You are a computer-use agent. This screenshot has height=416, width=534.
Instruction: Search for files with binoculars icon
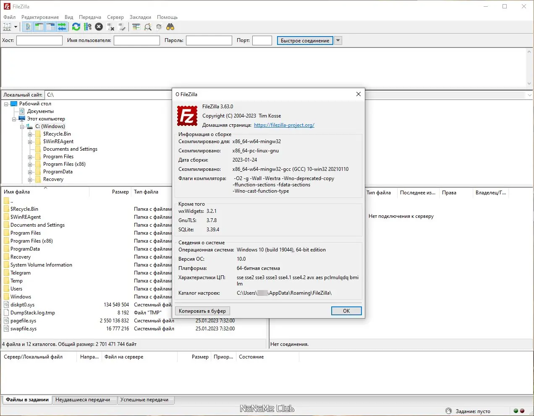170,27
